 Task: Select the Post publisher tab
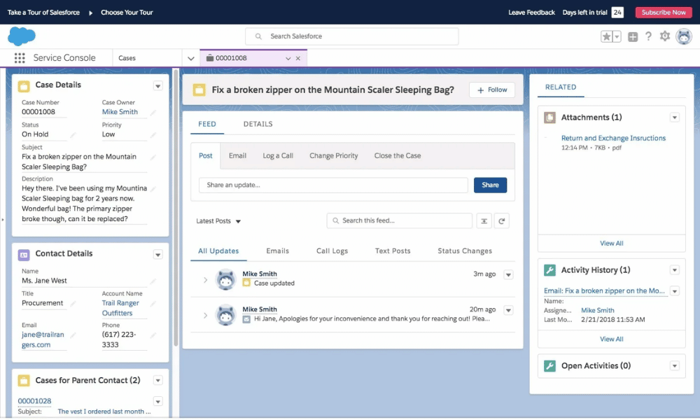click(205, 156)
